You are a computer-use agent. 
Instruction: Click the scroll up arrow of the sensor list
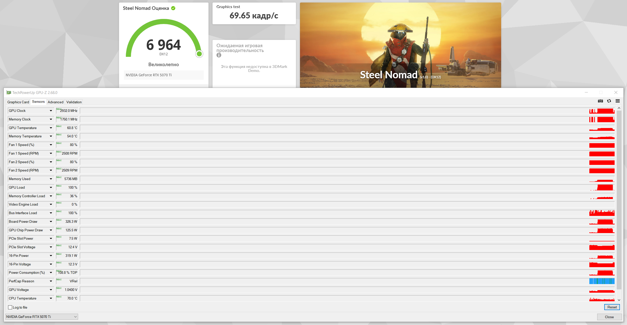619,108
